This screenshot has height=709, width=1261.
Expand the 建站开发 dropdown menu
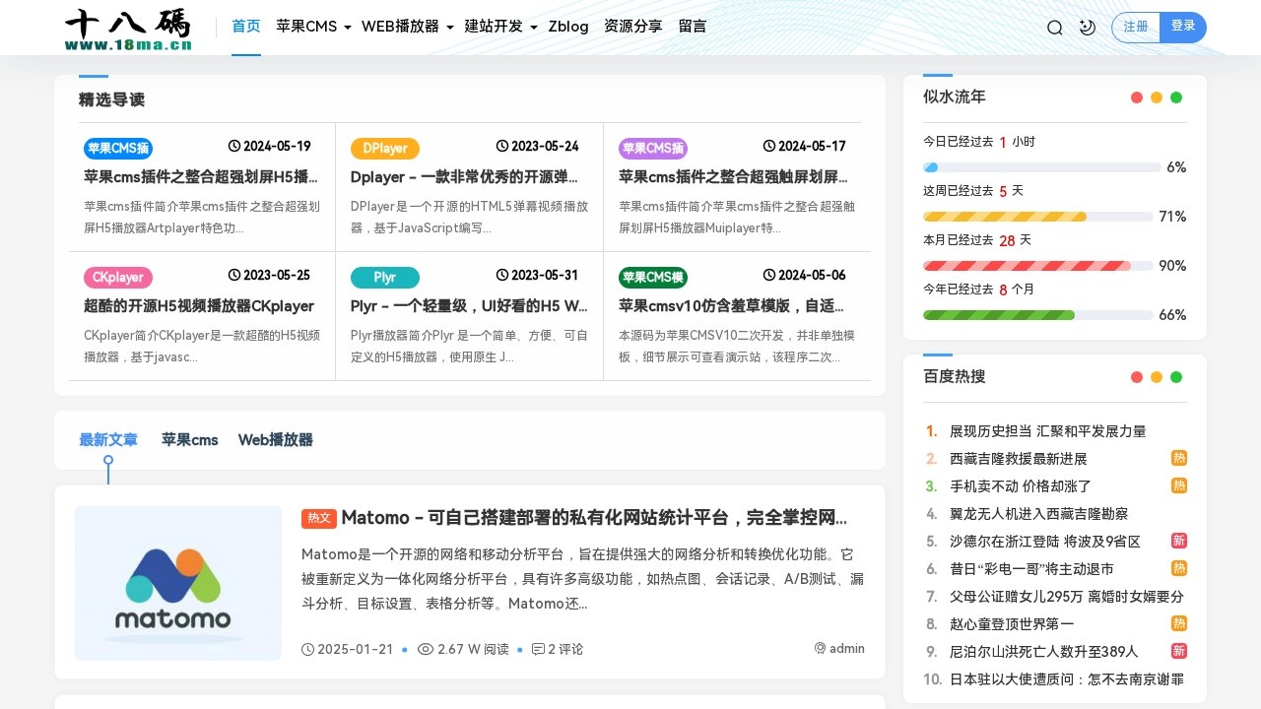[x=501, y=27]
